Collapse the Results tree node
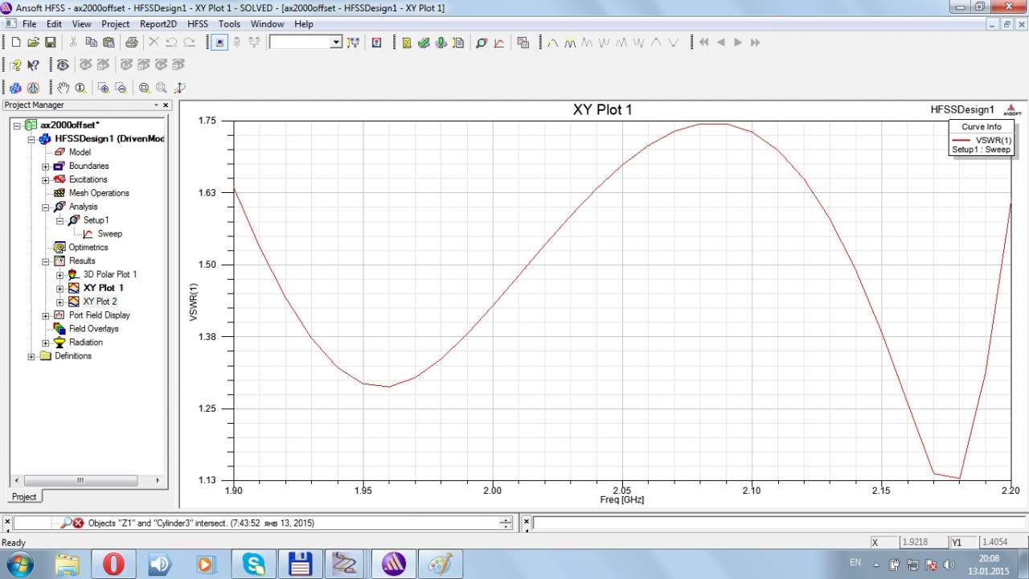The height and width of the screenshot is (579, 1029). pos(46,261)
